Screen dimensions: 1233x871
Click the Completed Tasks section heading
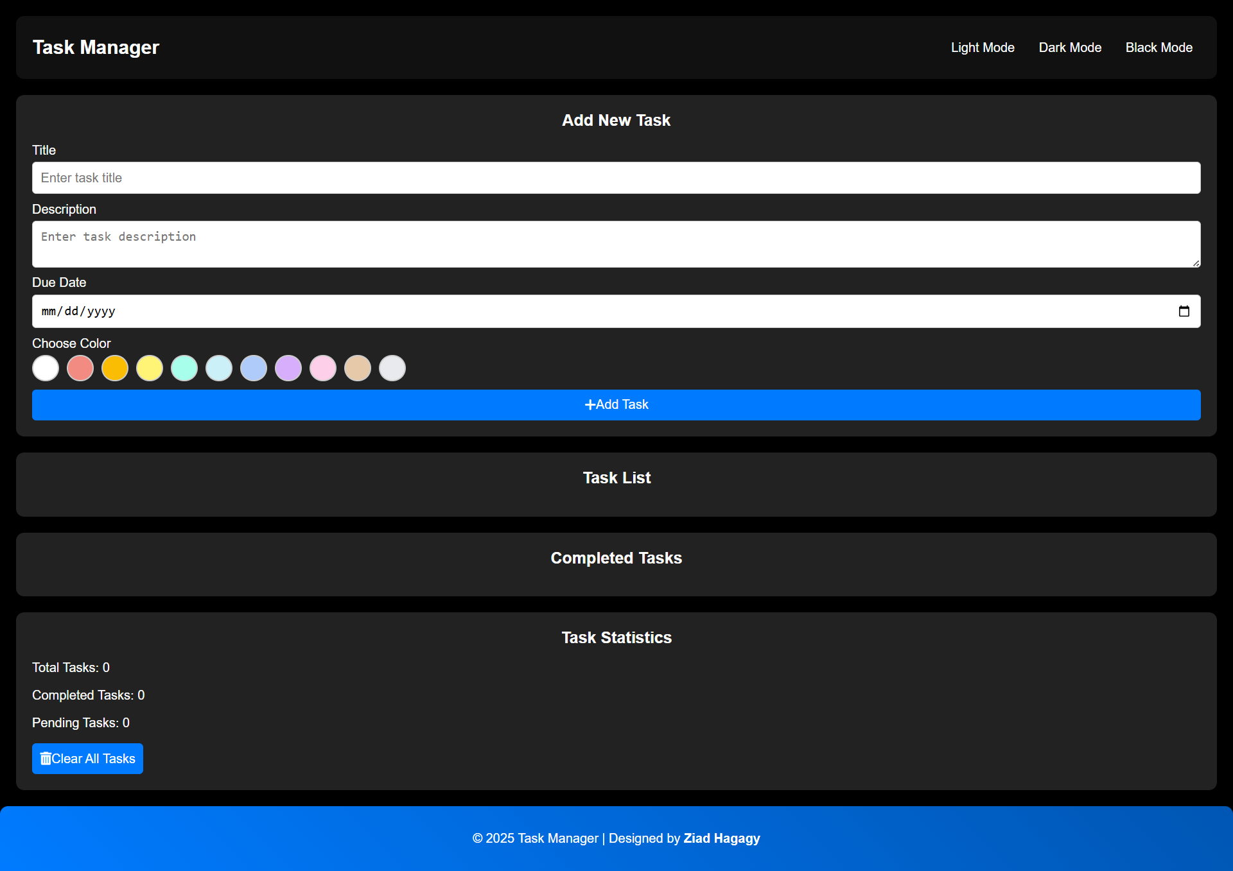tap(616, 558)
